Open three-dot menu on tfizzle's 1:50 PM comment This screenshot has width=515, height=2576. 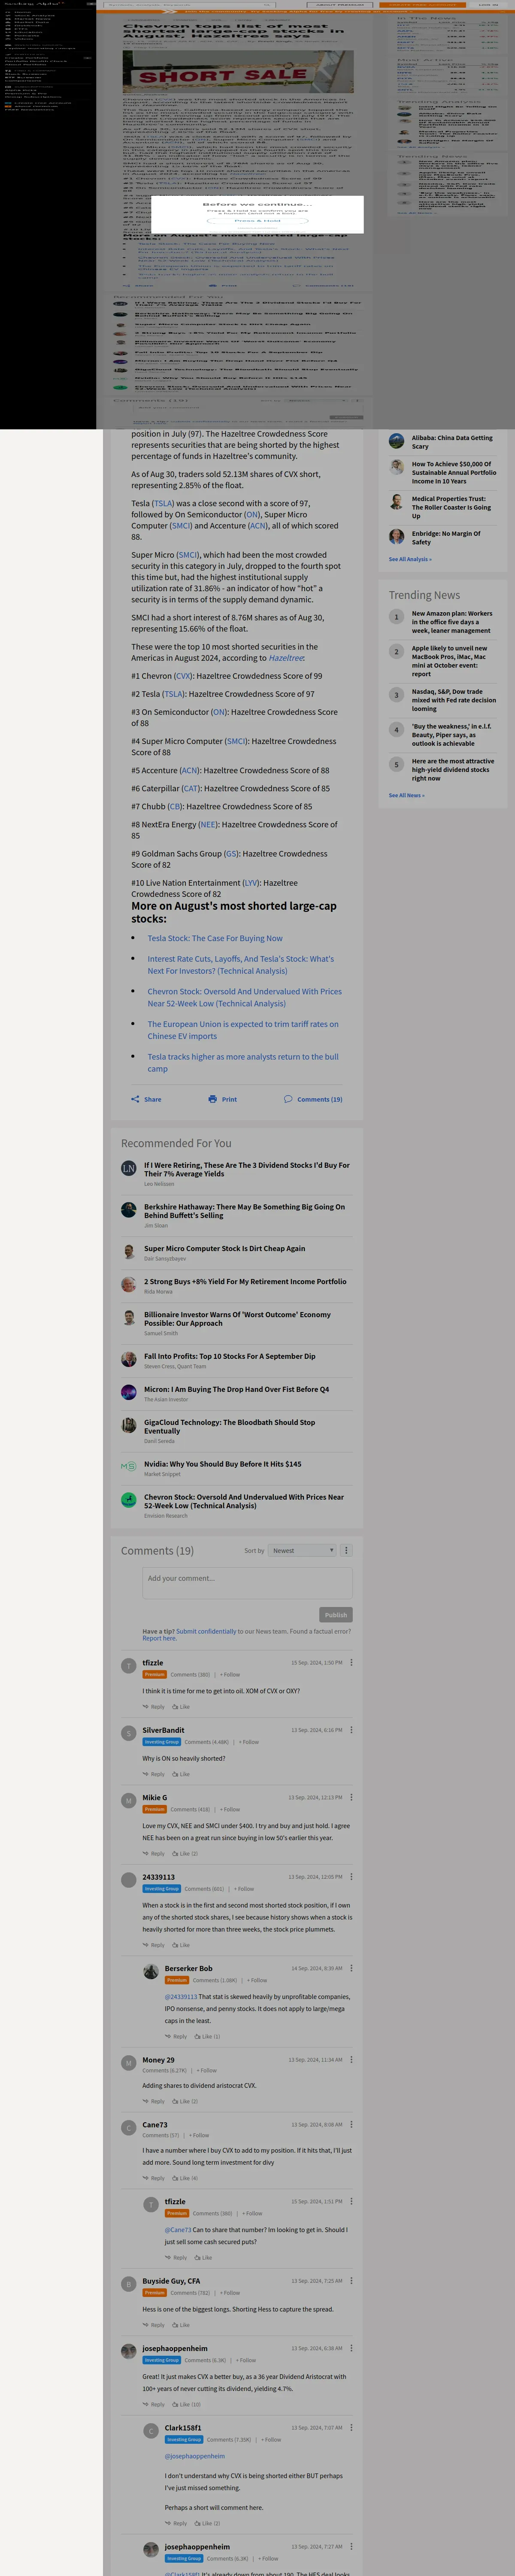tap(351, 1662)
